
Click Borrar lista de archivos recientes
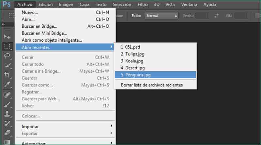(x=152, y=85)
